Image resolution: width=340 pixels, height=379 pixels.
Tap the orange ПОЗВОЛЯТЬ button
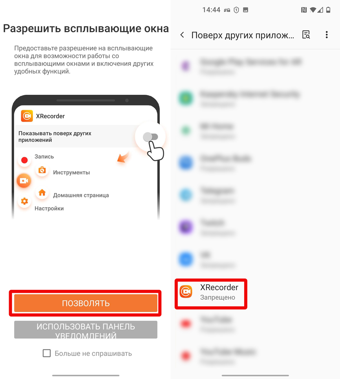(x=86, y=303)
